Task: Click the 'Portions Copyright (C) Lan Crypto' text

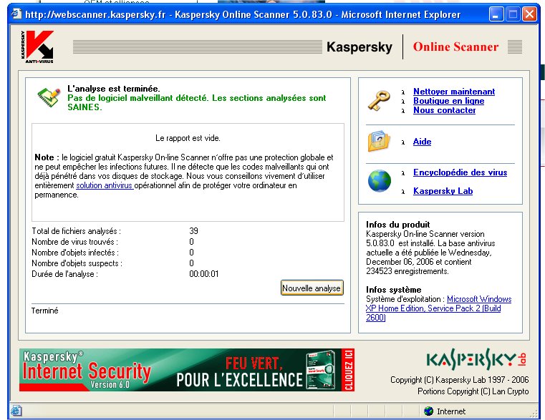Action: pos(473,391)
